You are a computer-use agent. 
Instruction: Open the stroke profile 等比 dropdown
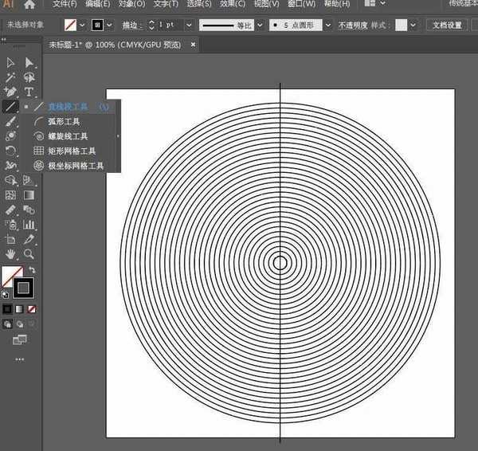pyautogui.click(x=259, y=25)
